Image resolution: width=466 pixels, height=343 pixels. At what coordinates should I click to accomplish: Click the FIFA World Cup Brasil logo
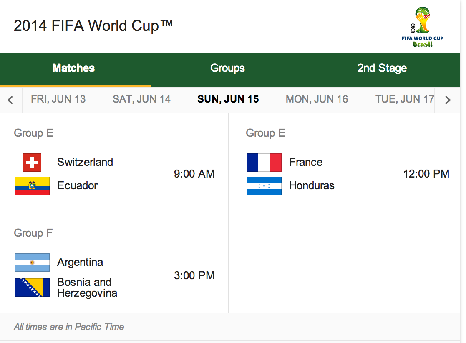click(422, 27)
